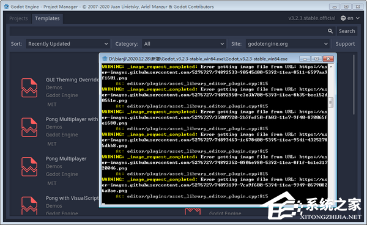The height and width of the screenshot is (225, 367).
Task: Click Demos category under the Pong Multiplayer asset
Action: 54,166
